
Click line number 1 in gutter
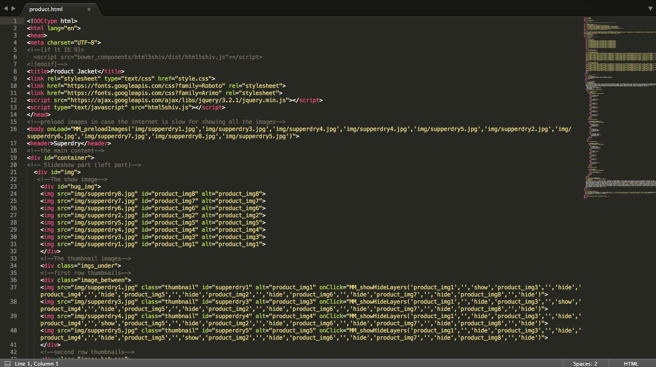click(x=15, y=21)
